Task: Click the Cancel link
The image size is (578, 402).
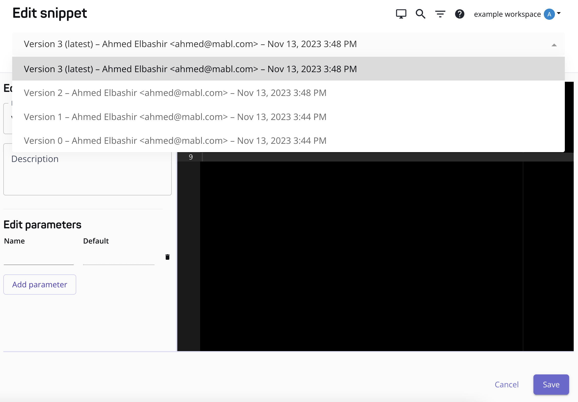Action: tap(507, 385)
